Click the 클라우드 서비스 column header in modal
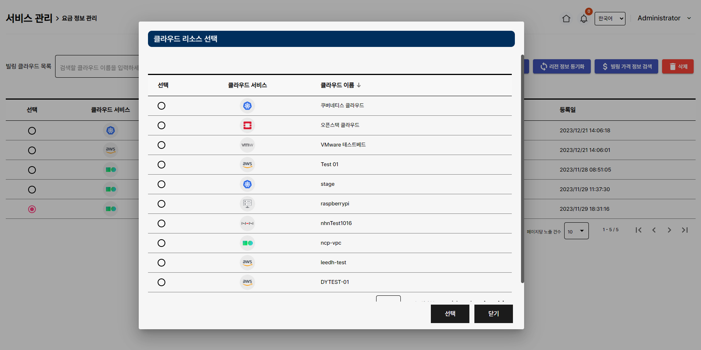701x350 pixels. 247,85
